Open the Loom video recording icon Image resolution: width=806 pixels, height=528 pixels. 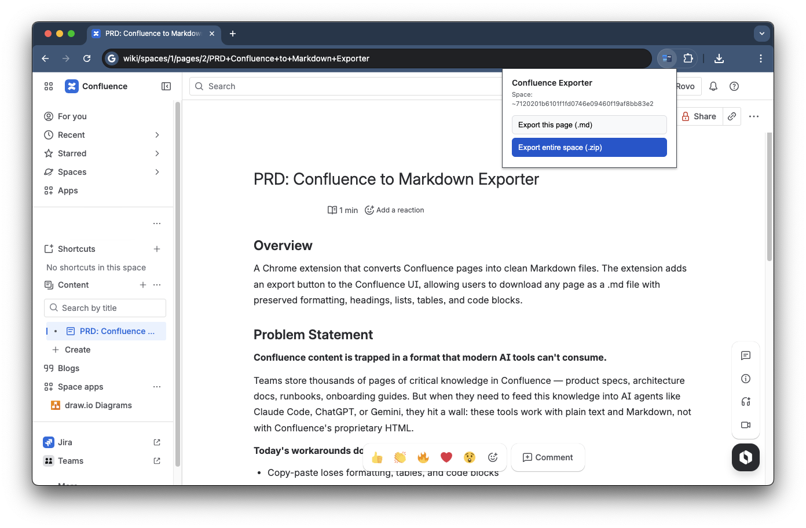click(746, 425)
